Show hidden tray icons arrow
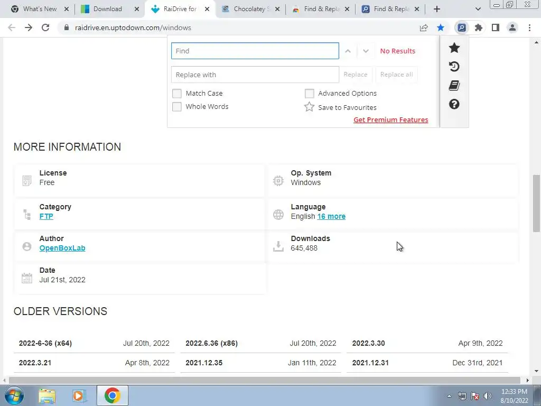This screenshot has height=406, width=541. 449,396
